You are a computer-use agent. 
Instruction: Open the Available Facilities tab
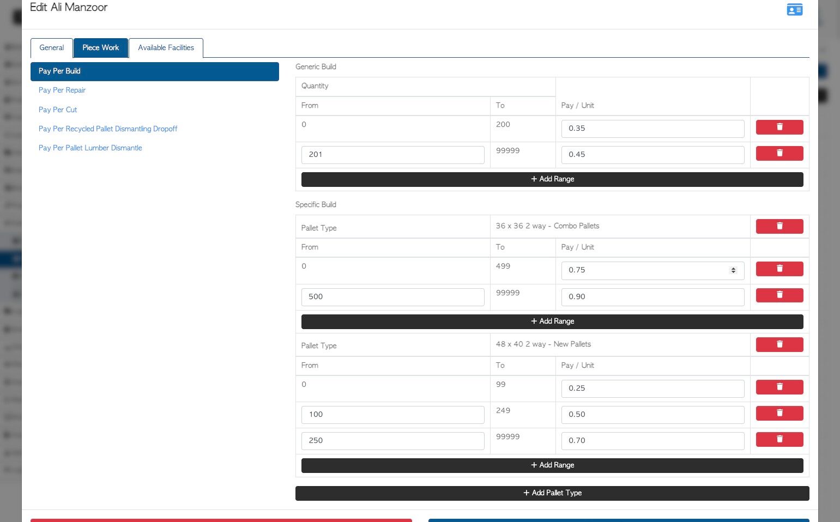pyautogui.click(x=166, y=48)
